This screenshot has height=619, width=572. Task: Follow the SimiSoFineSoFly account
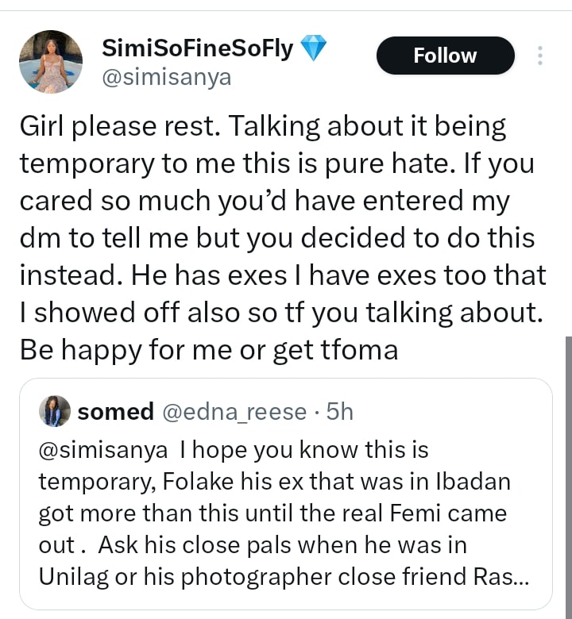coord(445,56)
